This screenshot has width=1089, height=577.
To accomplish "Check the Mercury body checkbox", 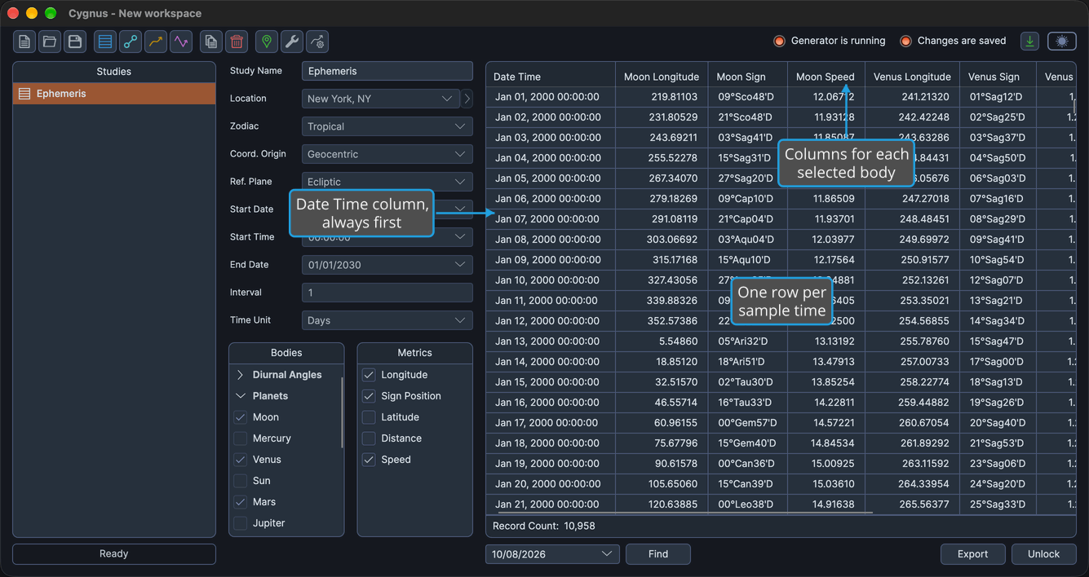I will tap(241, 438).
